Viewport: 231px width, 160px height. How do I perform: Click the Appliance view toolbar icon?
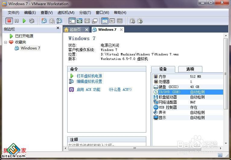tap(112, 21)
